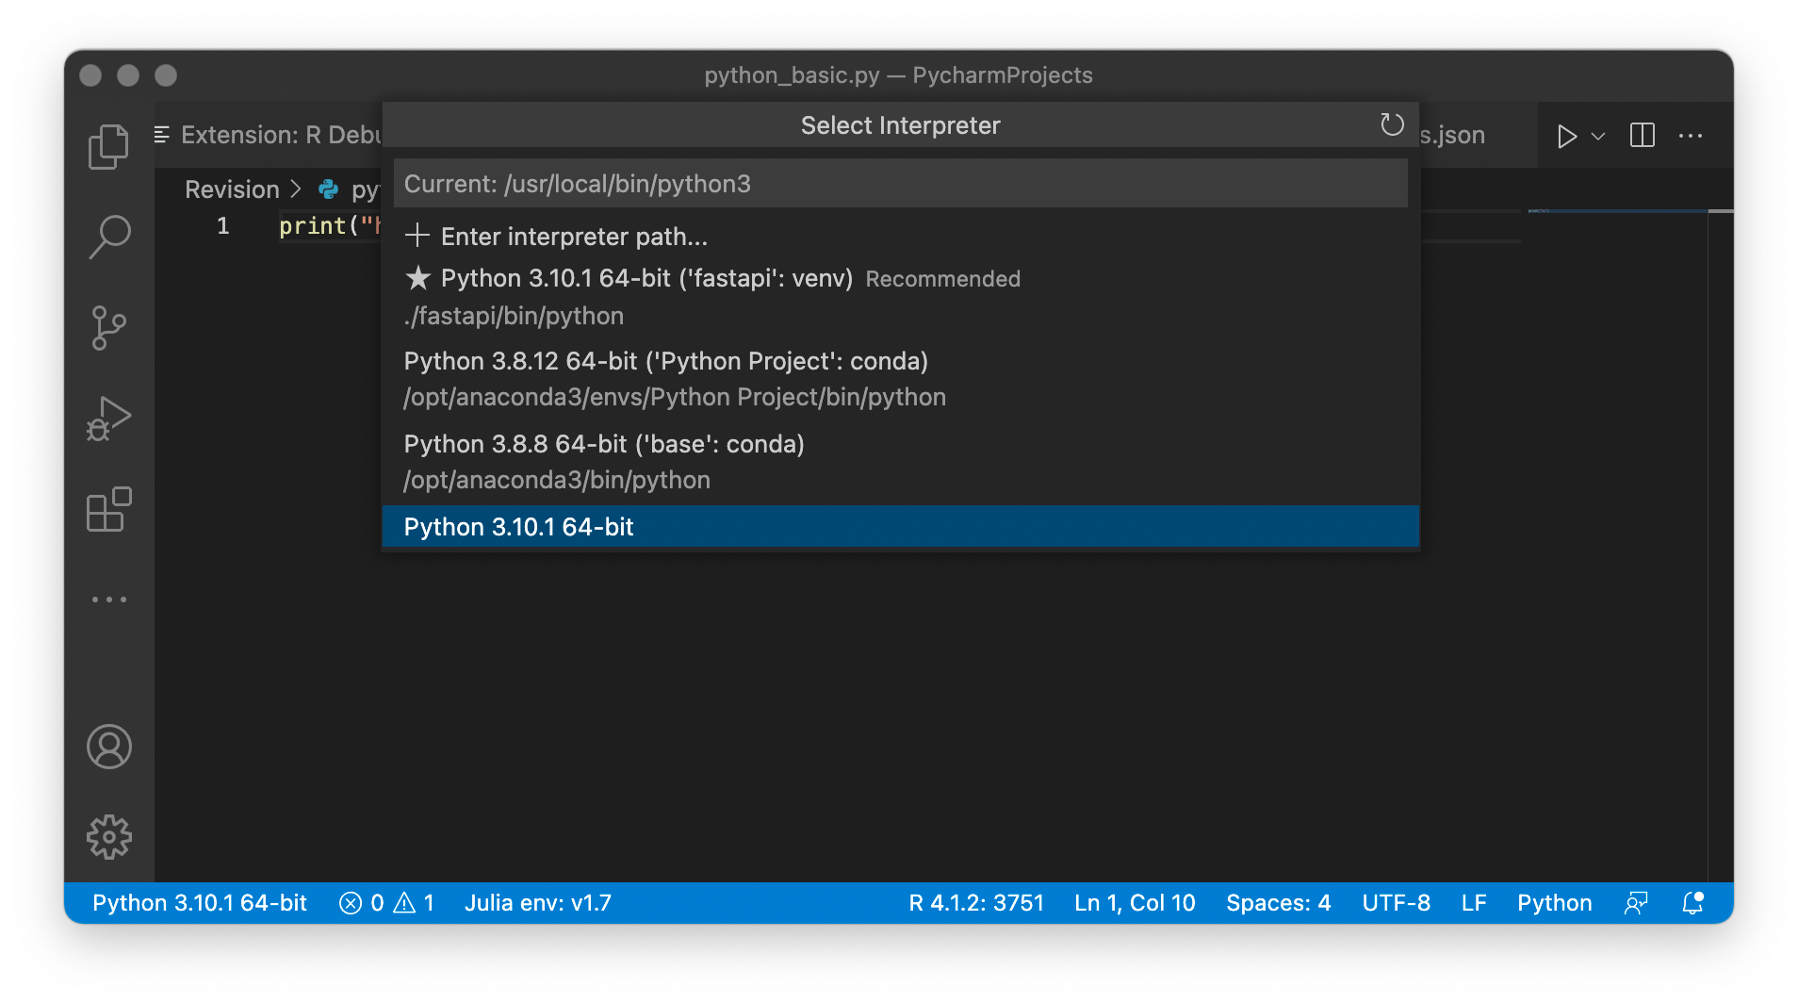Image resolution: width=1798 pixels, height=1003 pixels.
Task: Run the Python file
Action: 1566,136
